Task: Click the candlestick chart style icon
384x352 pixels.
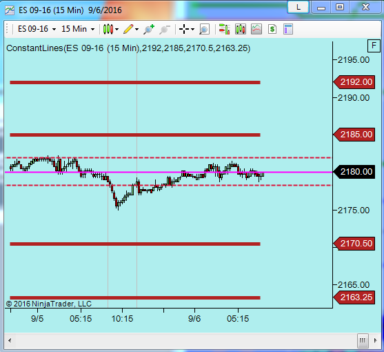Action: coord(108,29)
